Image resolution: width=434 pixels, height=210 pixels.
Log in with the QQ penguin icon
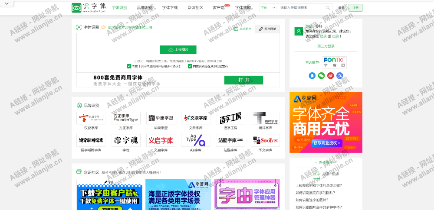[312, 75]
